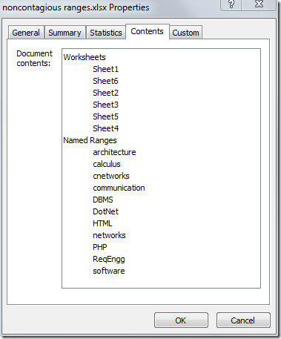This screenshot has height=339, width=281.
Task: Switch to the General tab
Action: coord(26,33)
